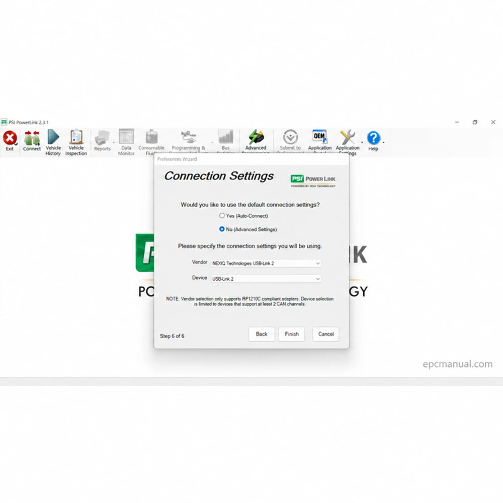Open the Data Monitor toolbar icon
This screenshot has height=503, width=503.
click(x=126, y=137)
